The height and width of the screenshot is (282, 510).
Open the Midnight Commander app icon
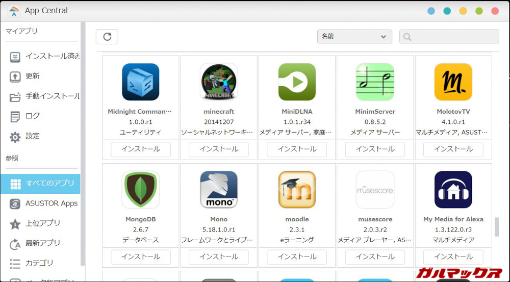click(141, 82)
